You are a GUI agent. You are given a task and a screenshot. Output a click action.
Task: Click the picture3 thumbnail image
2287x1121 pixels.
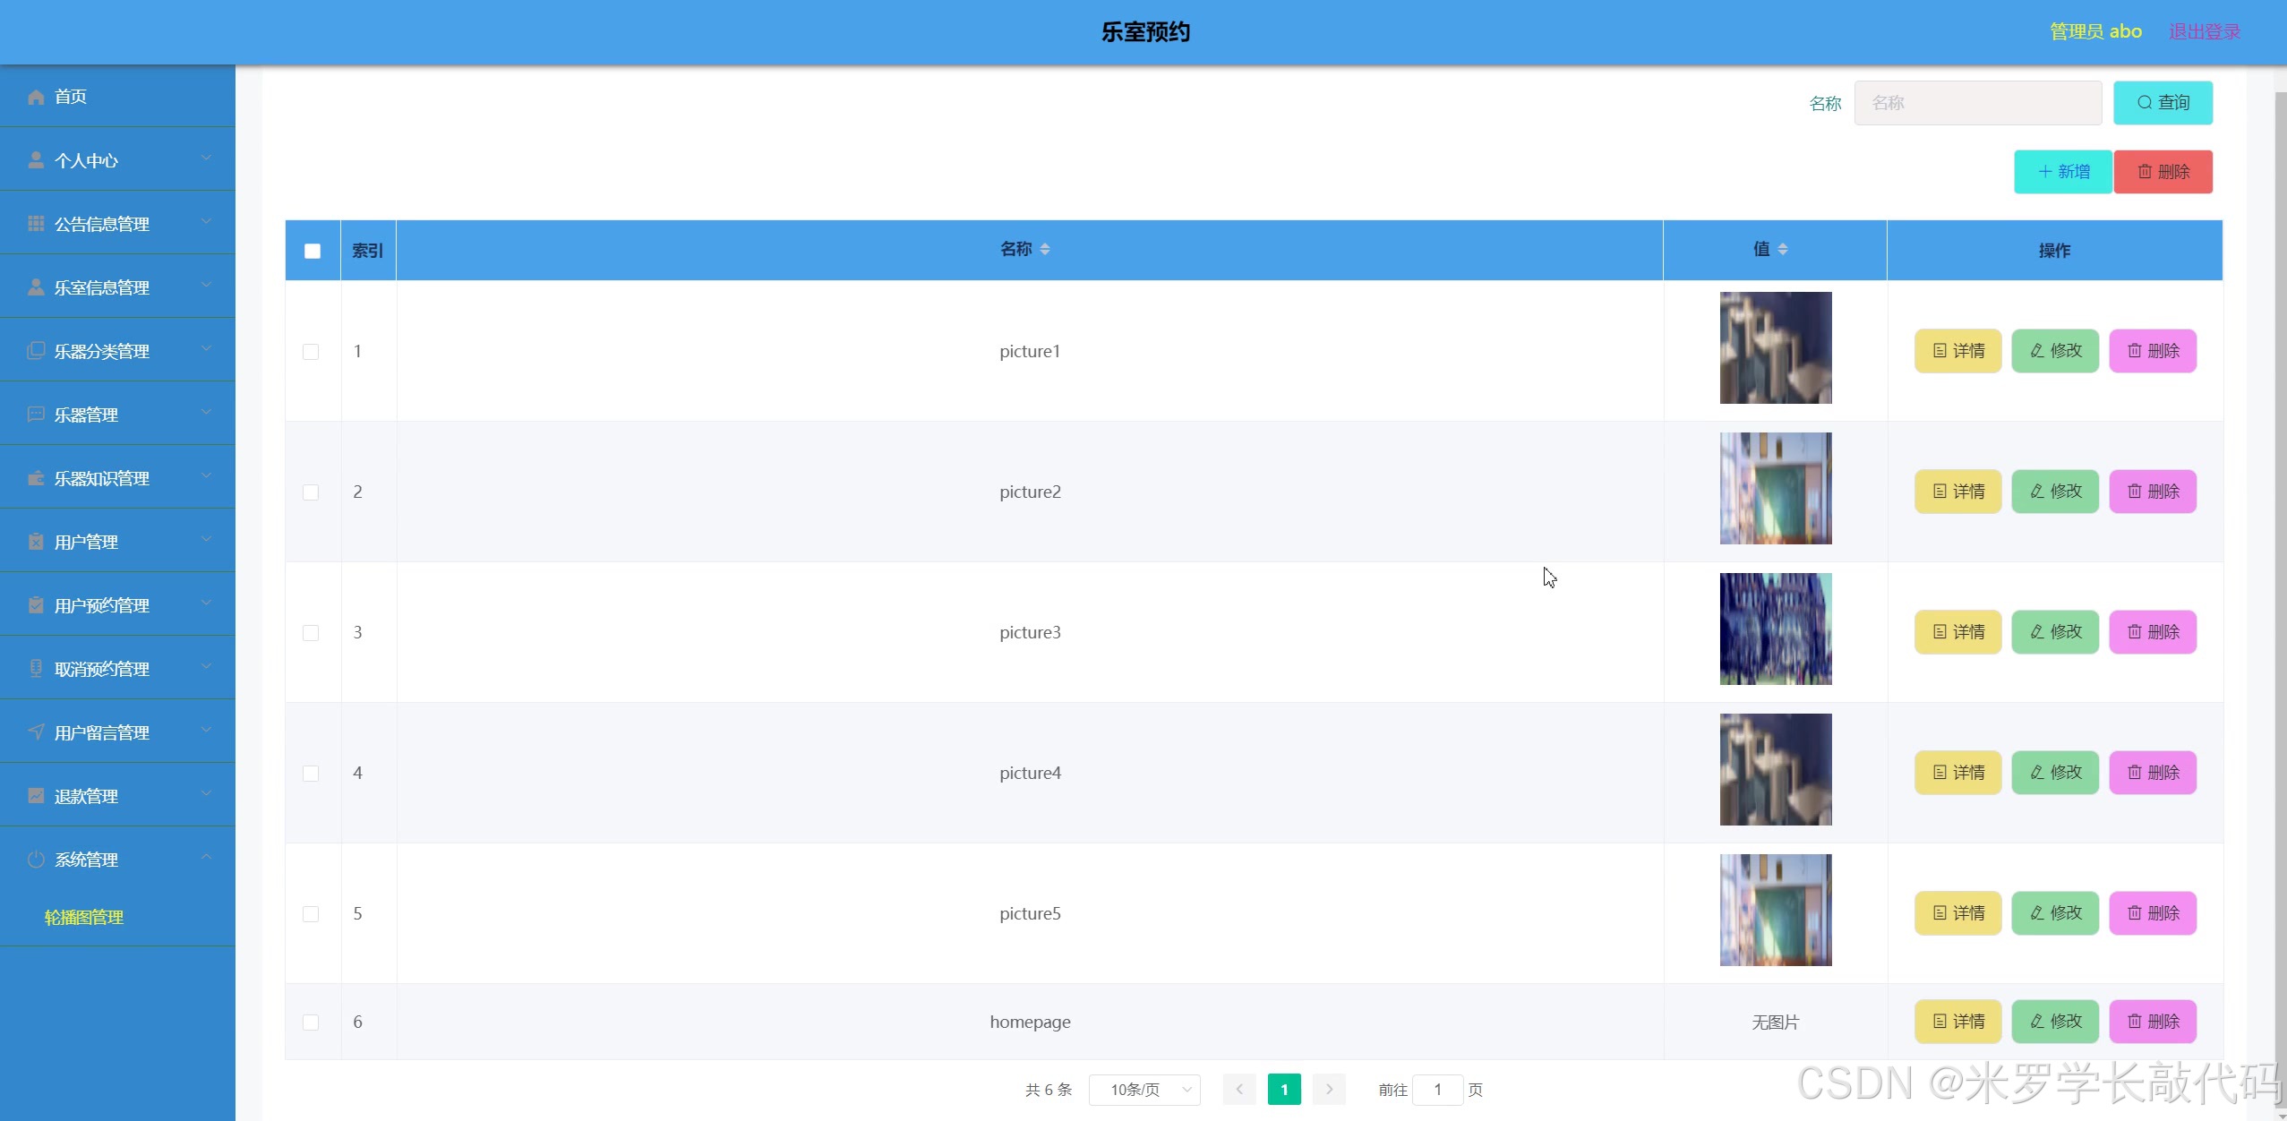tap(1775, 629)
